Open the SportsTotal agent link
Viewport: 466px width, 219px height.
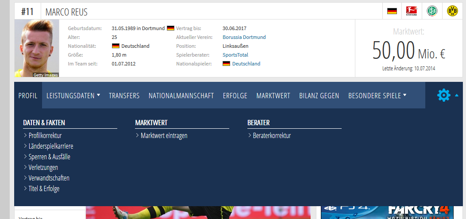(235, 55)
